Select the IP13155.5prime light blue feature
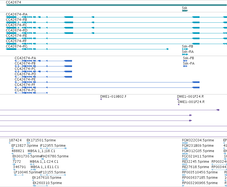 tap(53, 175)
